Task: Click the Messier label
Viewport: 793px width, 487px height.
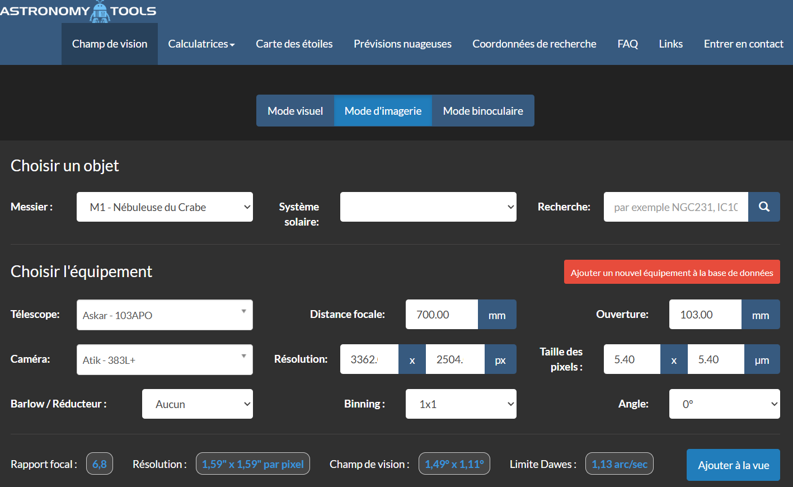Action: (x=32, y=207)
